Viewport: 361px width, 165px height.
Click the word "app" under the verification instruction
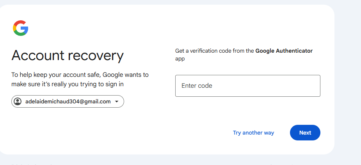(x=180, y=59)
